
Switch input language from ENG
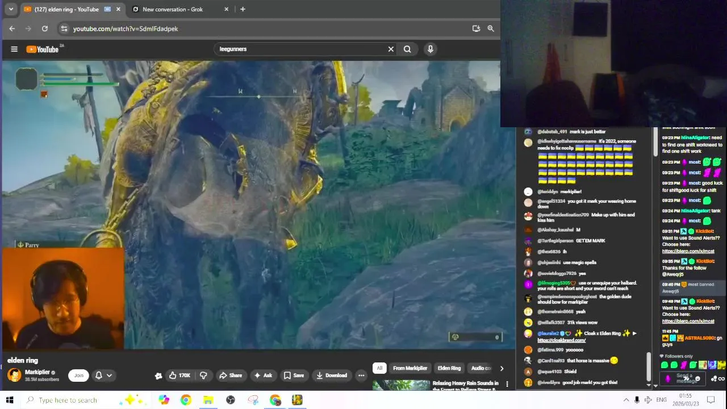(x=662, y=400)
